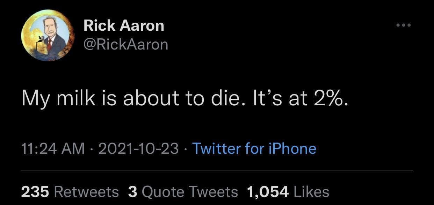This screenshot has width=434, height=205.
Task: Open the tweet's three-dot more options menu
Action: pos(404,25)
